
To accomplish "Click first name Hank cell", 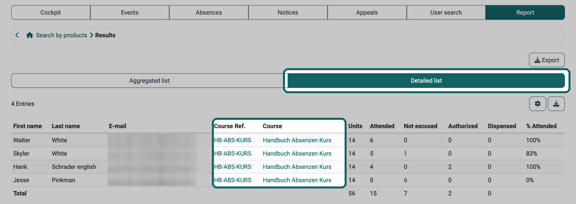I will [20, 166].
